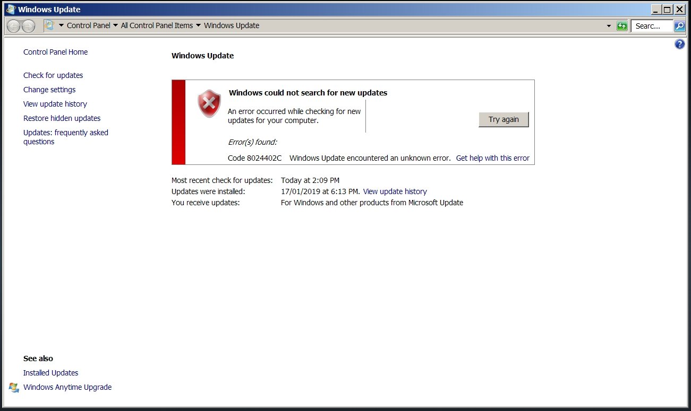Click View update history beside install date
The height and width of the screenshot is (411, 691).
[395, 191]
